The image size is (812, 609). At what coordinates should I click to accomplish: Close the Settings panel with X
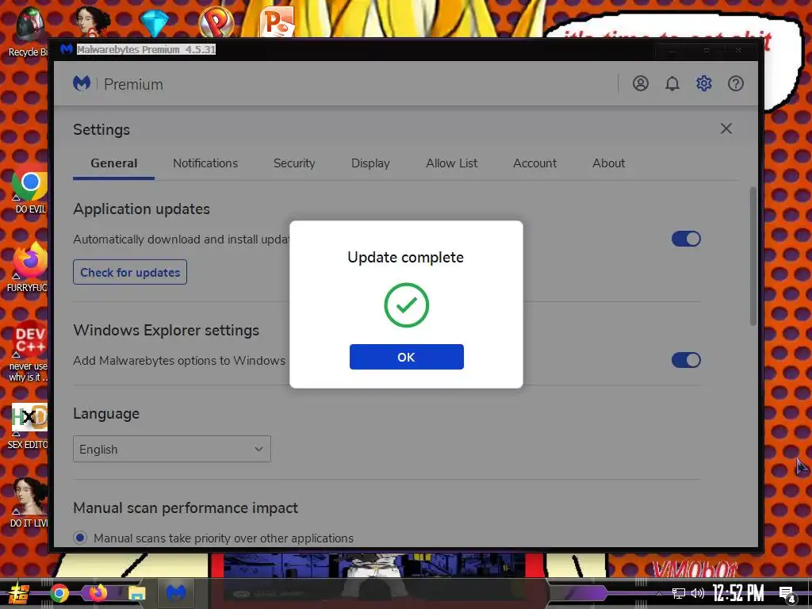tap(726, 128)
